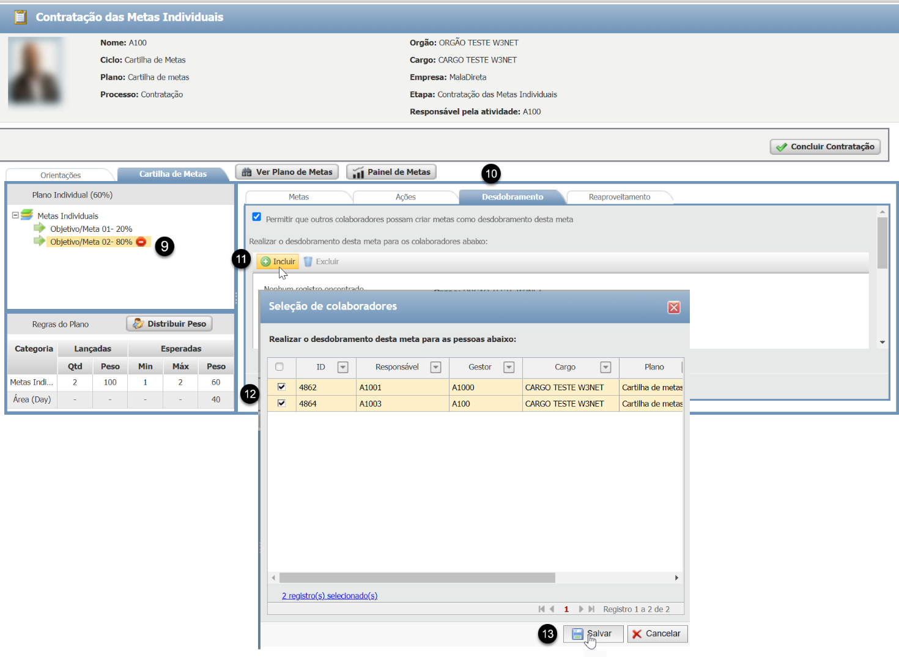Viewport: 899px width, 657px height.
Task: Click the 2 registro(s) selecionado(s) link
Action: 330,596
